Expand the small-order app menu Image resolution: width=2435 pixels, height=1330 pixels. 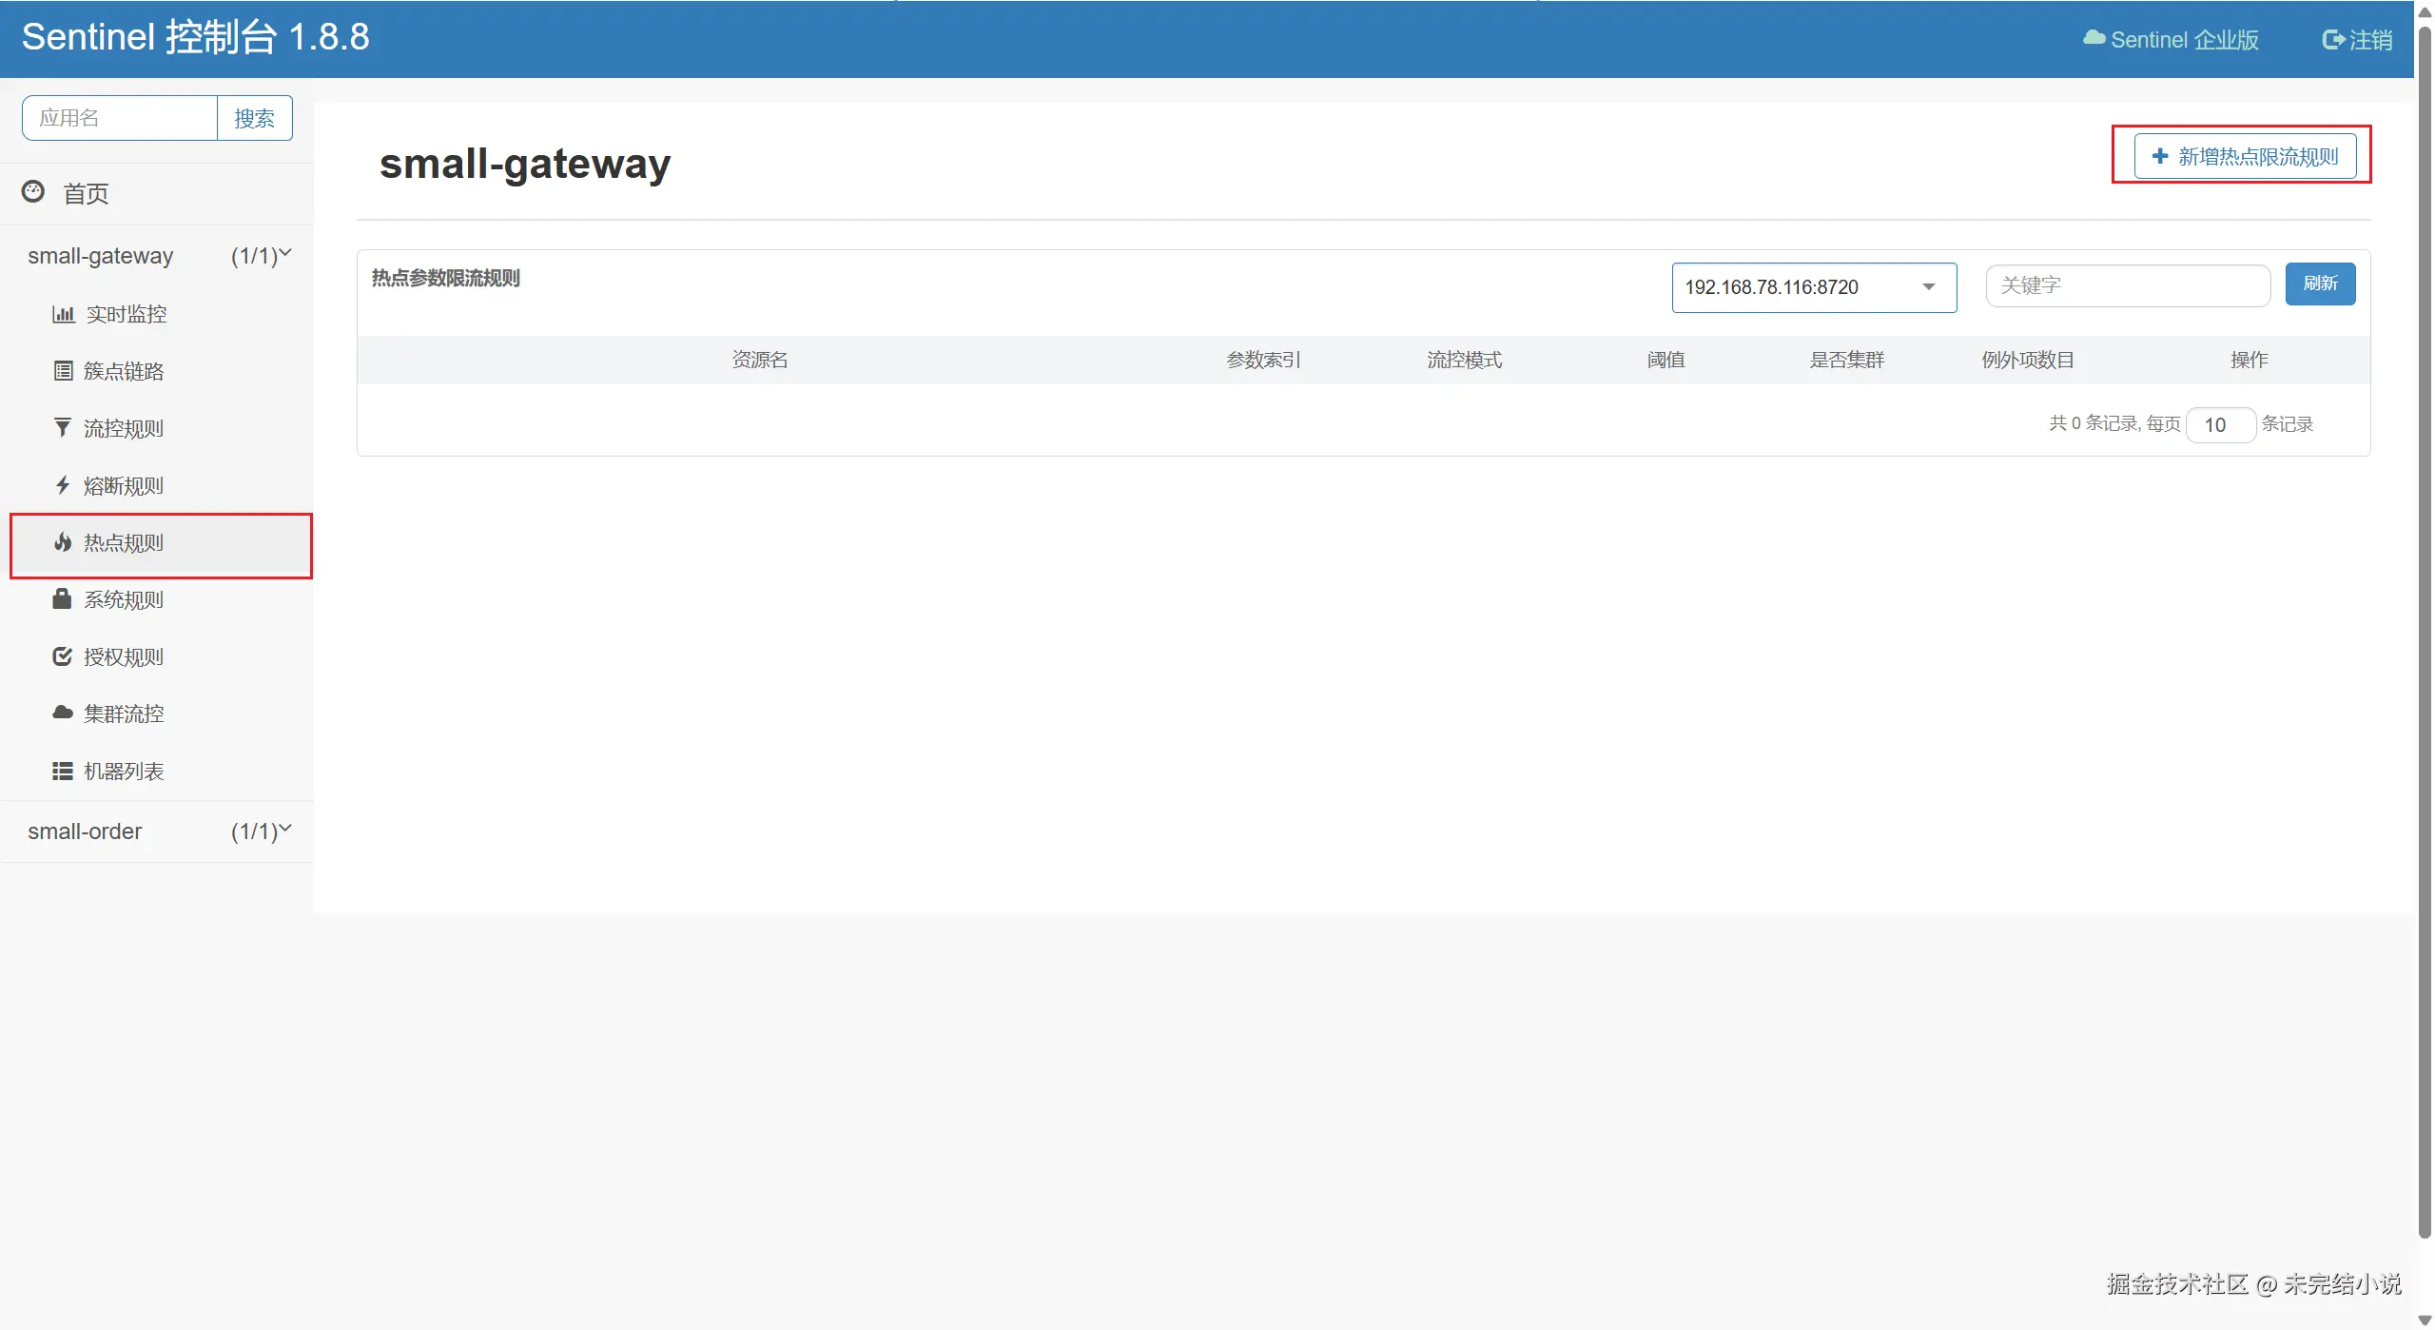pos(284,830)
